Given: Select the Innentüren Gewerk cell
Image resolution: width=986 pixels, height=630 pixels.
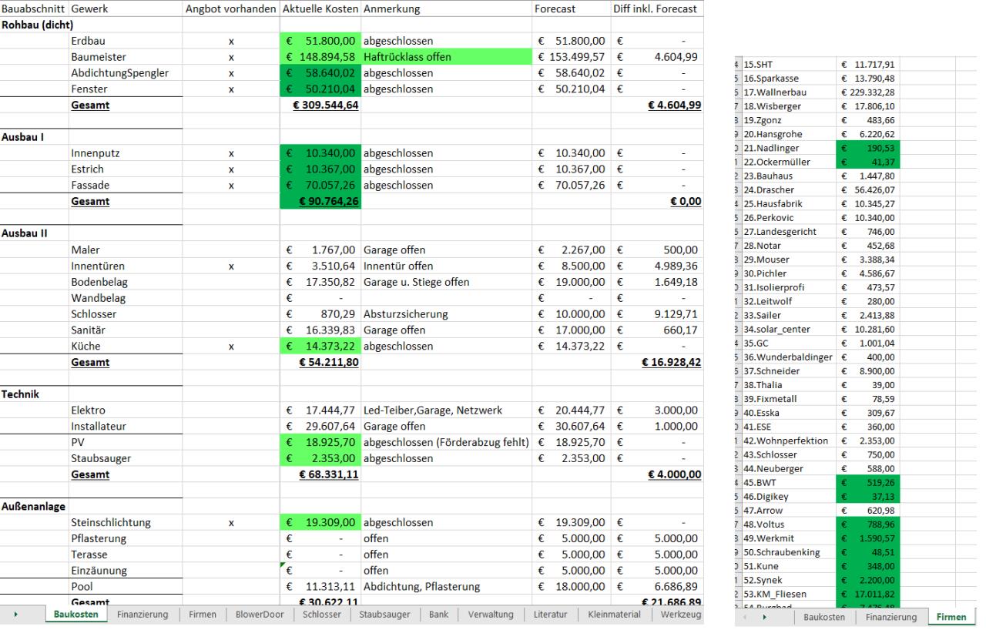Looking at the screenshot, I should click(126, 266).
